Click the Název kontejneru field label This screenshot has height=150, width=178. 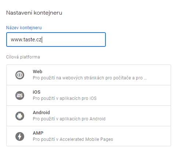point(24,28)
